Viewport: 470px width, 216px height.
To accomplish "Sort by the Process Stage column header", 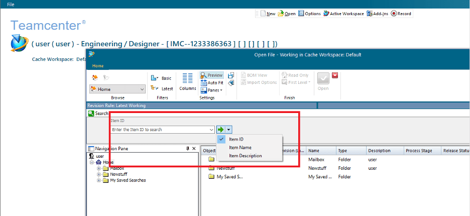I will pos(422,151).
